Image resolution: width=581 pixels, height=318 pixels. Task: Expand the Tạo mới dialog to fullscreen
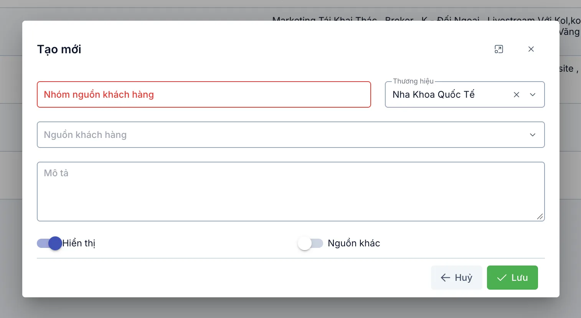[498, 49]
